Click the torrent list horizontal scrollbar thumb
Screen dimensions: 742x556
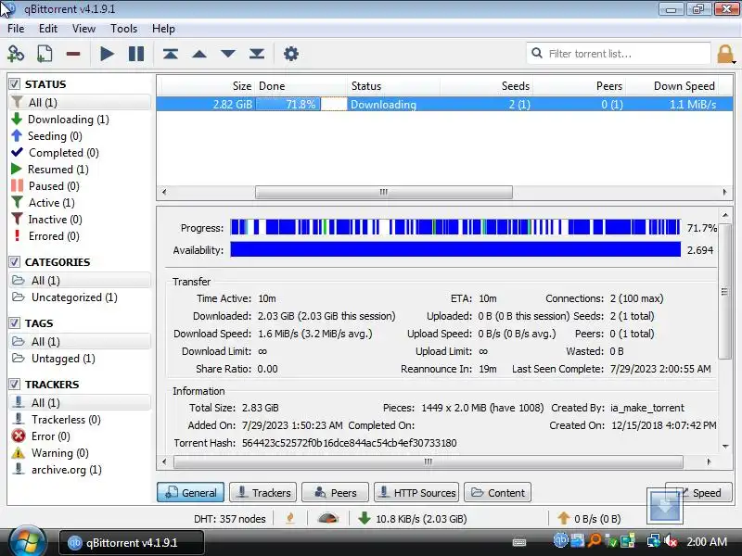click(x=384, y=192)
